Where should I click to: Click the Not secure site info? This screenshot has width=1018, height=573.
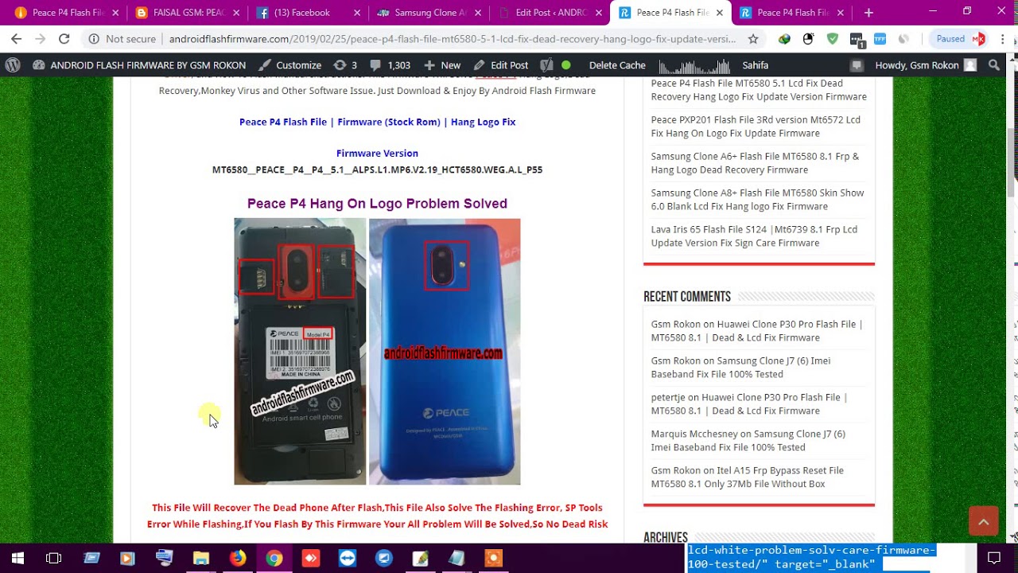[x=122, y=39]
